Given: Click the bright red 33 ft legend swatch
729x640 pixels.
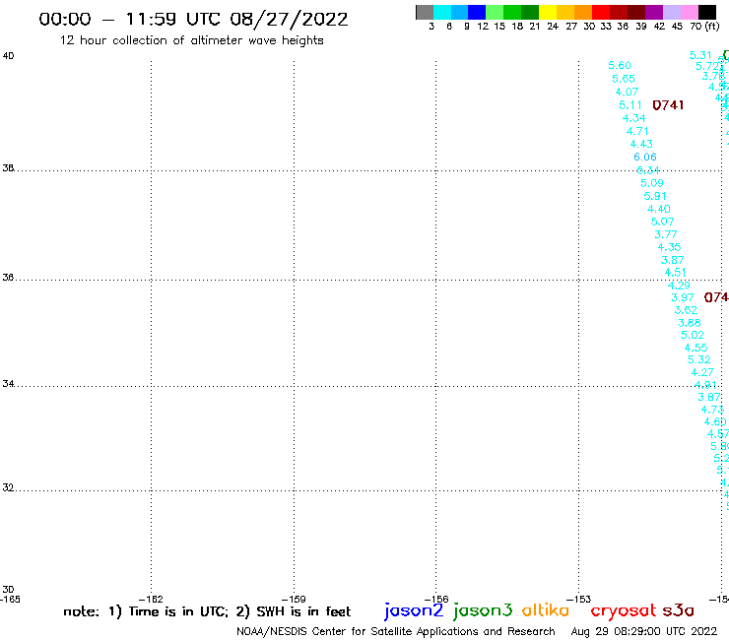Looking at the screenshot, I should coord(601,12).
